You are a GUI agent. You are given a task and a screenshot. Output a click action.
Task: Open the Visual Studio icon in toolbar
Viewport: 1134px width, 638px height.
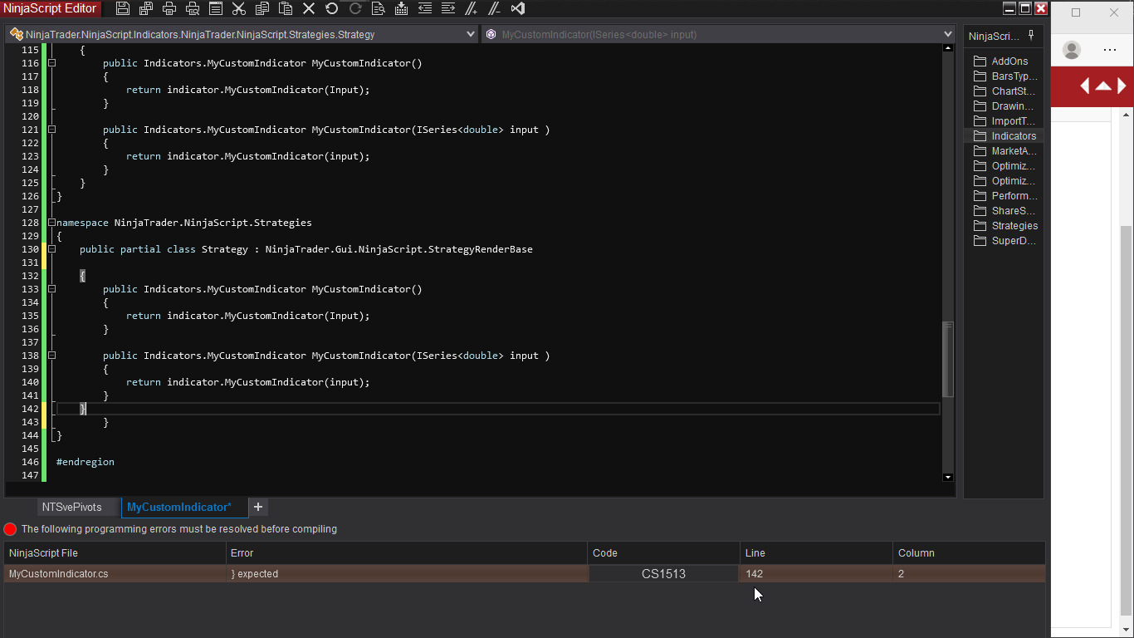[518, 8]
